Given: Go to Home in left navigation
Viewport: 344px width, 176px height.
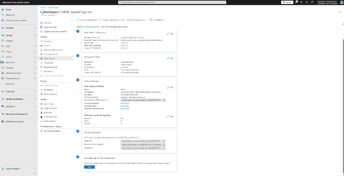Looking at the screenshot, I should [x=8, y=10].
